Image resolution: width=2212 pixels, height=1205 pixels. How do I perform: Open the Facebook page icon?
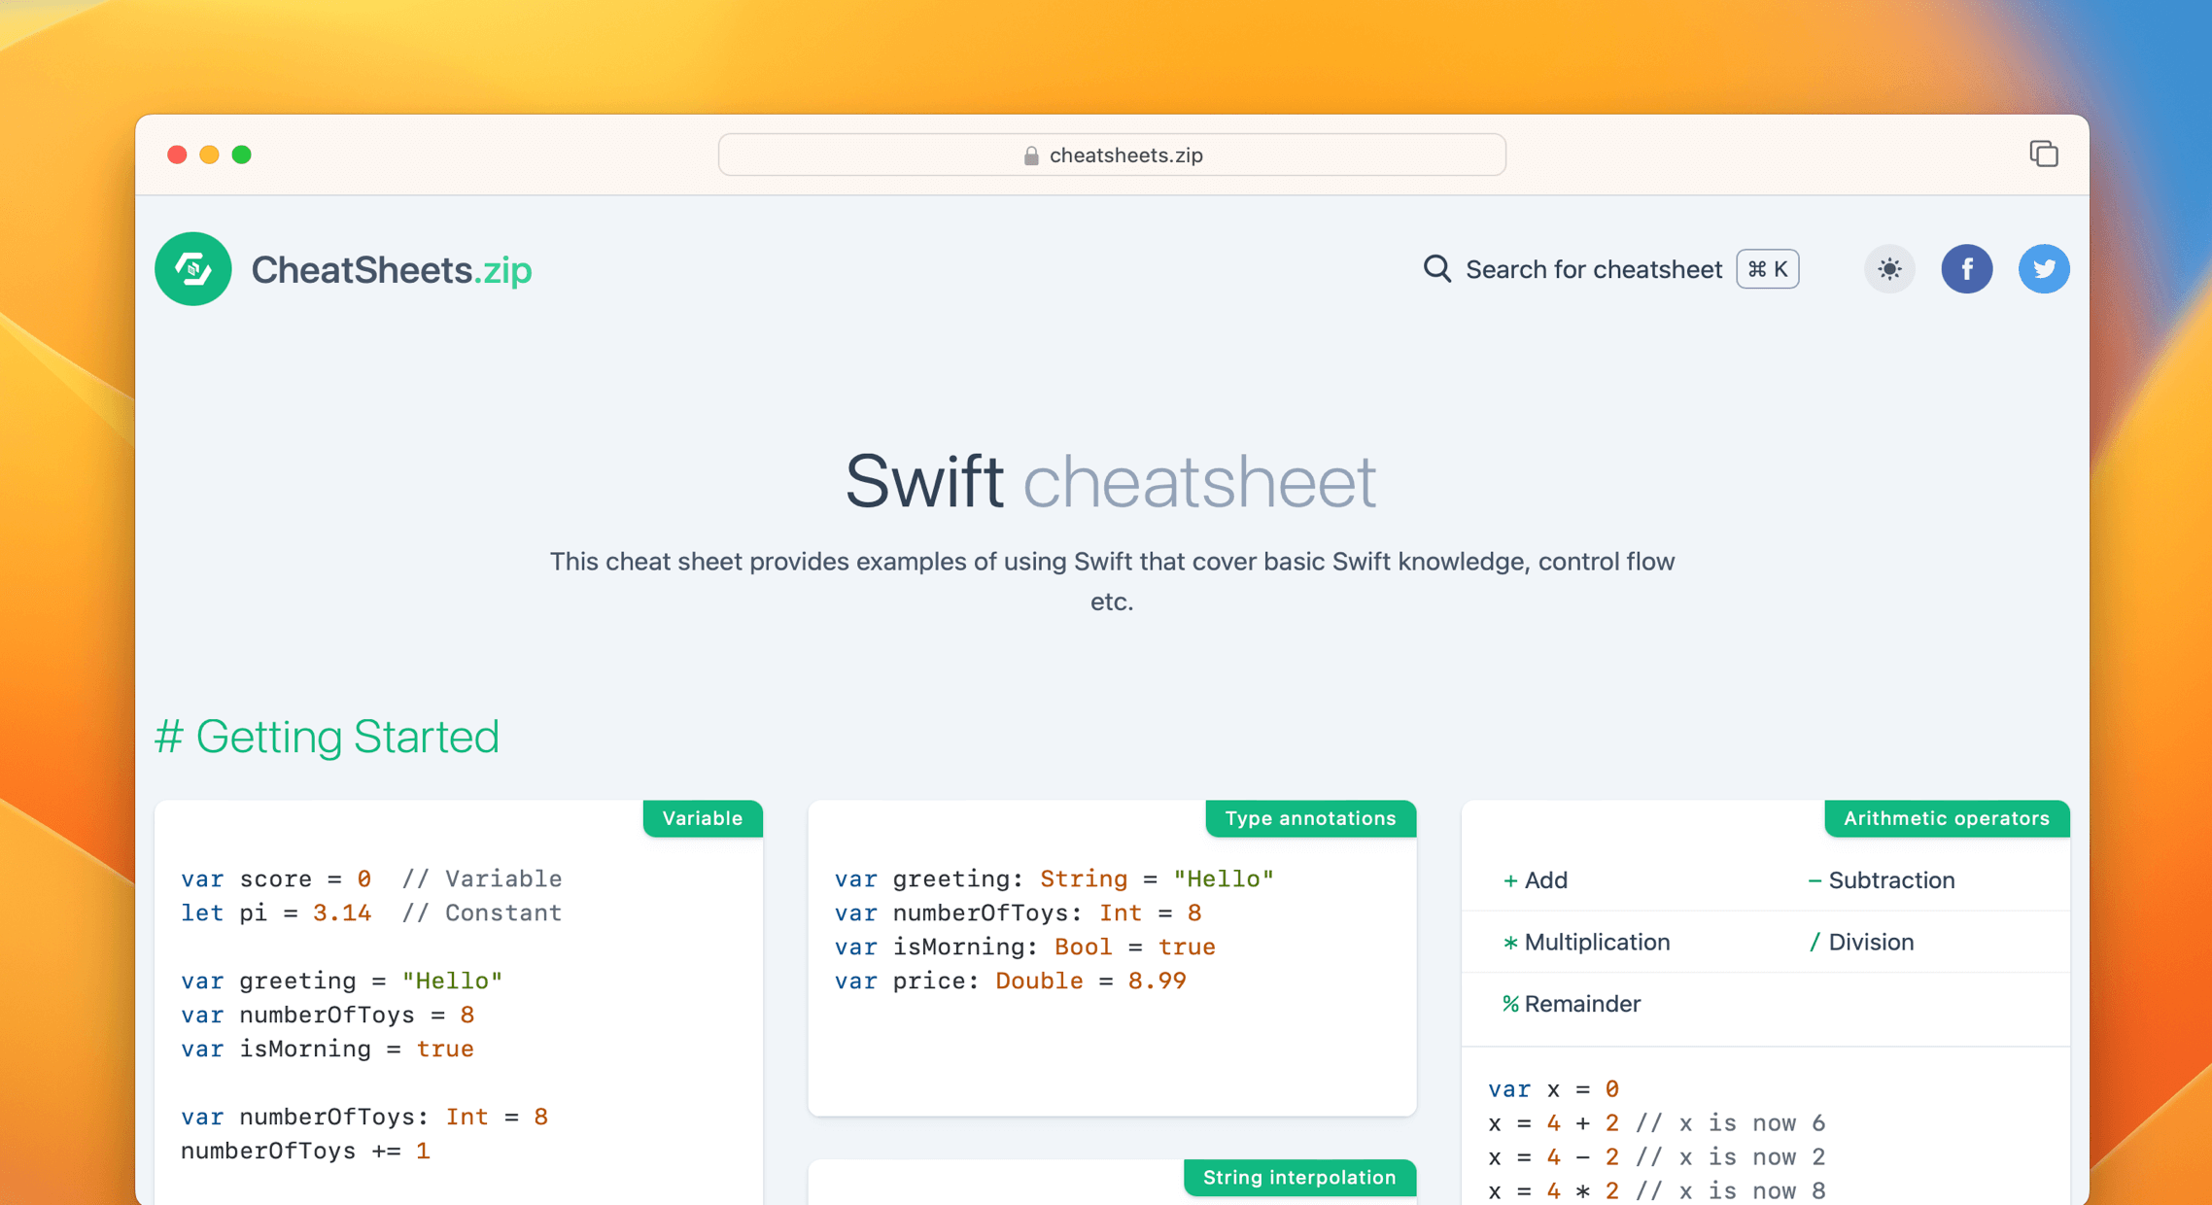pos(1967,268)
